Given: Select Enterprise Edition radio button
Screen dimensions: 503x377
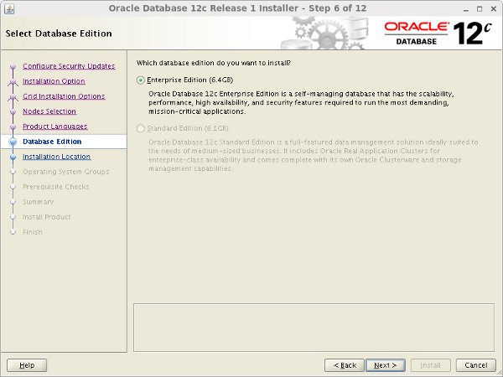Looking at the screenshot, I should click(141, 80).
